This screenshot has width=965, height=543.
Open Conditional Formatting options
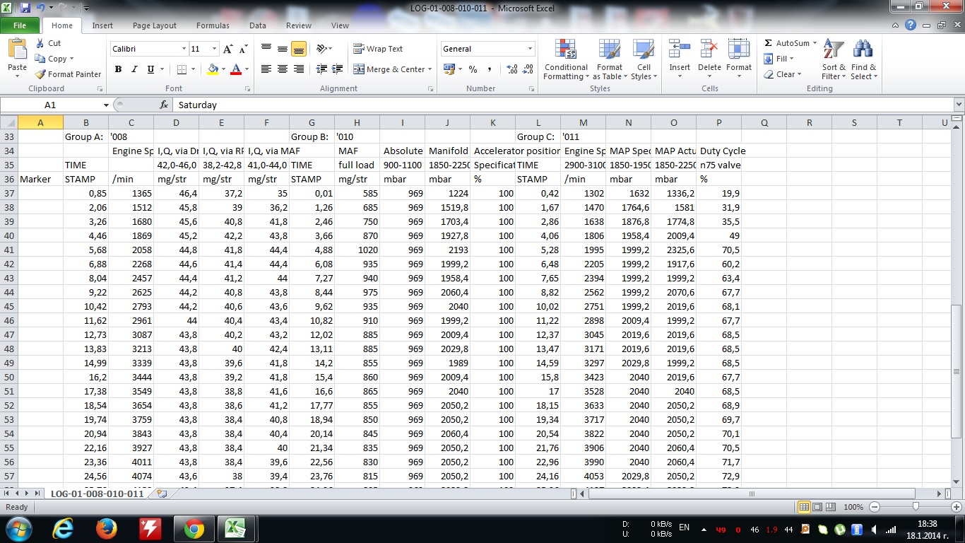point(566,60)
